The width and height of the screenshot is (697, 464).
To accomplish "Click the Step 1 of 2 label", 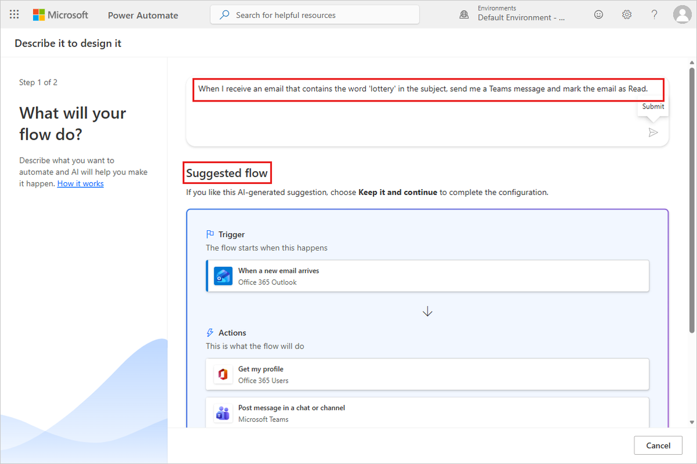I will (x=38, y=82).
